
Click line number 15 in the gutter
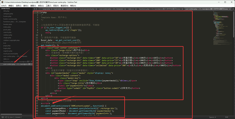37,48
